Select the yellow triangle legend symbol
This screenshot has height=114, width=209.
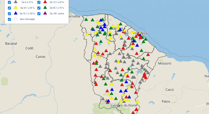point(16,8)
